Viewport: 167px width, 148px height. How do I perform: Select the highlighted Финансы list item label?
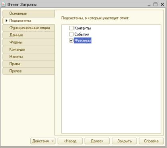point(83,40)
